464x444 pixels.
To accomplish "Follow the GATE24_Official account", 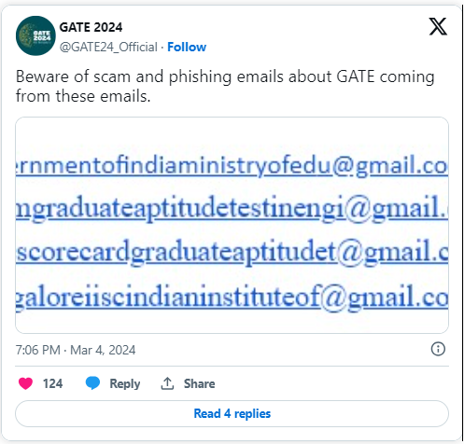I will click(x=187, y=48).
